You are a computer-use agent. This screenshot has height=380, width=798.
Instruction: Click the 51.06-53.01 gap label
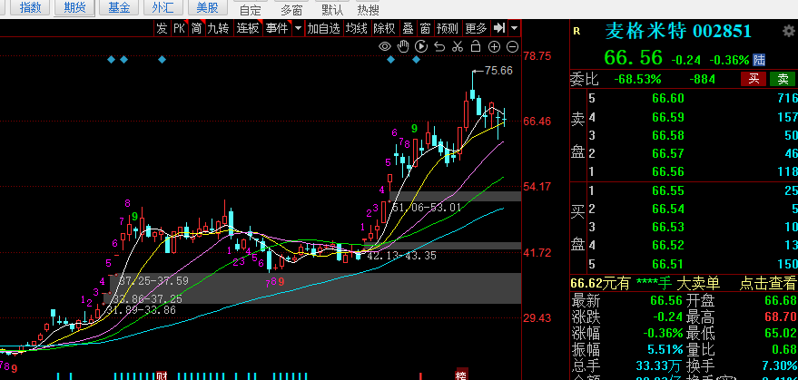point(426,208)
